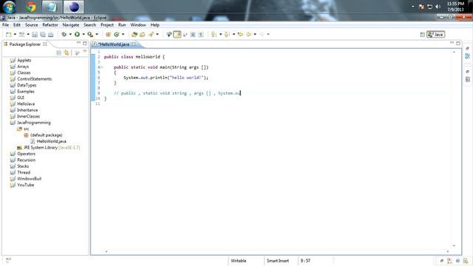The height and width of the screenshot is (266, 473).
Task: Toggle code folding marker on line 4
Action: coord(102,67)
